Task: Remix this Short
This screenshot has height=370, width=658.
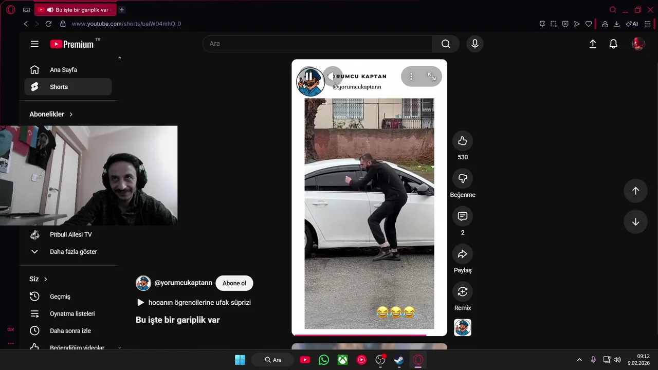Action: [x=463, y=291]
